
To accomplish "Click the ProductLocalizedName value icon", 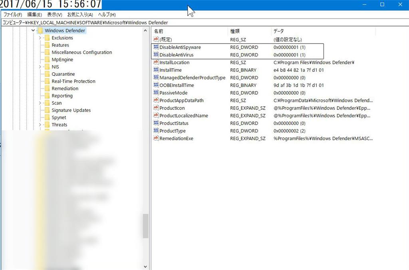I will (x=156, y=115).
